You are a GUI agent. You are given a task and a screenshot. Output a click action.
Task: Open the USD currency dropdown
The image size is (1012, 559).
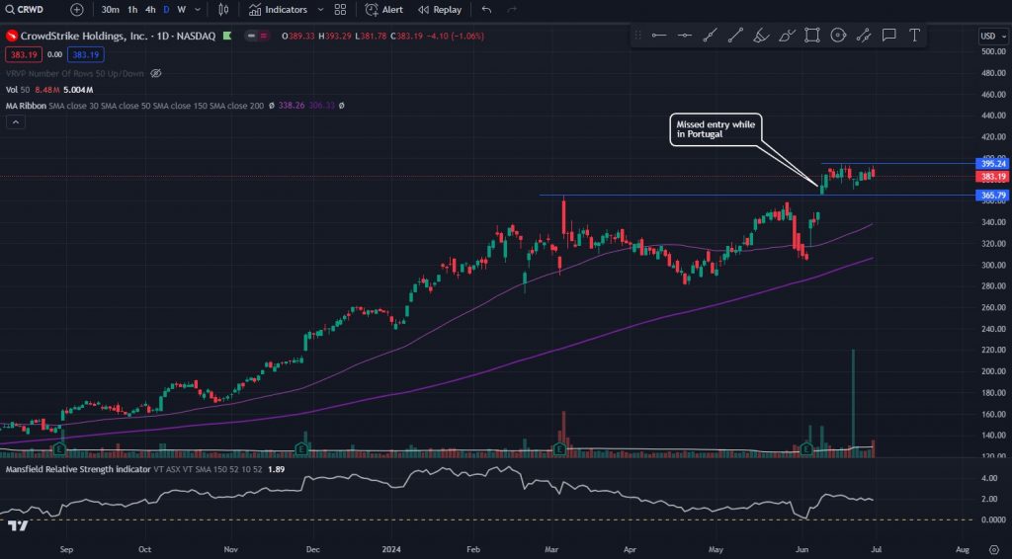[989, 37]
